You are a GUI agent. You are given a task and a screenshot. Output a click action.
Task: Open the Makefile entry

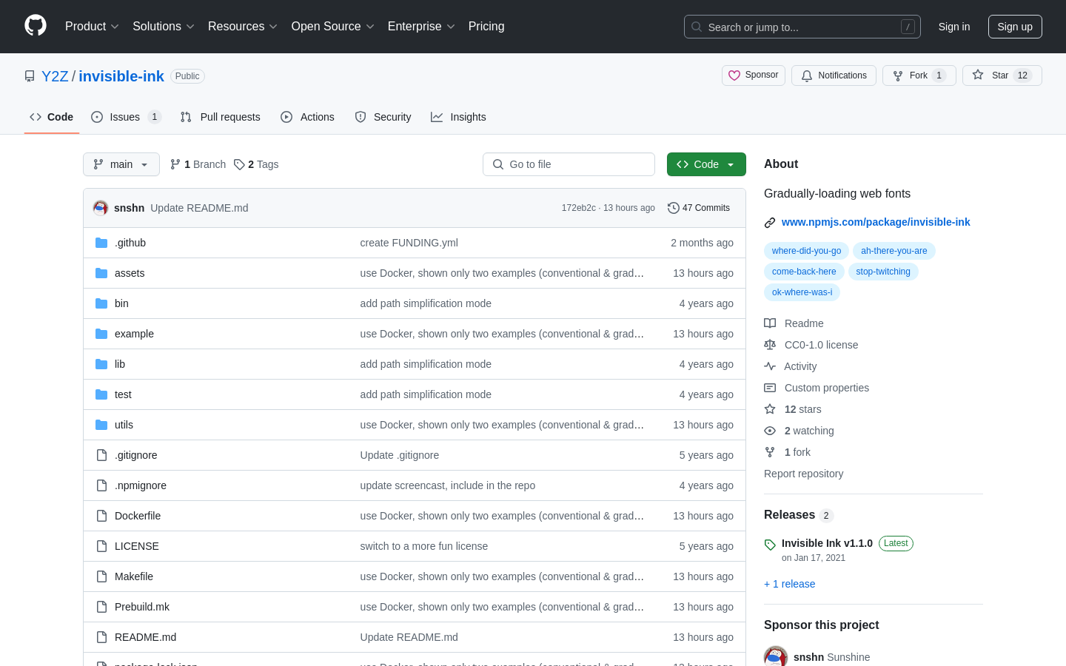tap(134, 576)
